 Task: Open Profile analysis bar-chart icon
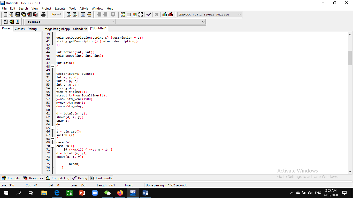pos(165,14)
